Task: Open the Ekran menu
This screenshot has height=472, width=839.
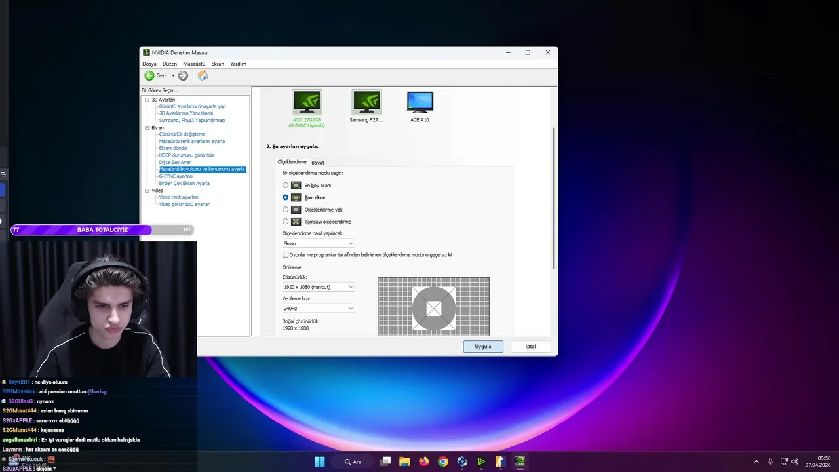Action: pyautogui.click(x=218, y=64)
